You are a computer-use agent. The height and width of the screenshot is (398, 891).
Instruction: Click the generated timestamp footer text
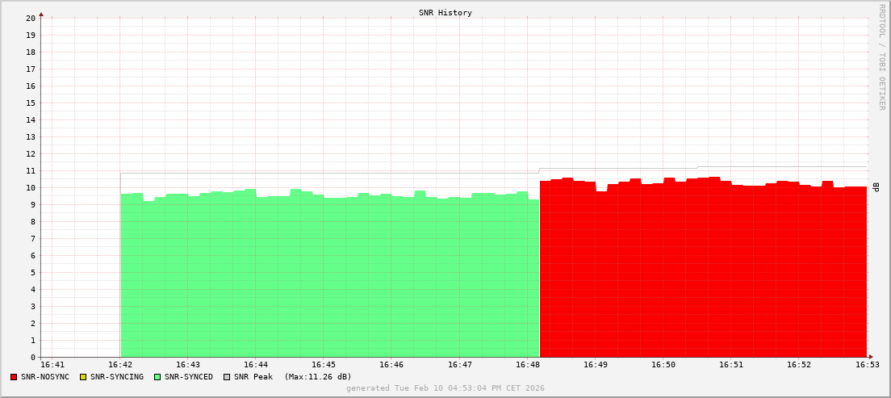tap(445, 388)
